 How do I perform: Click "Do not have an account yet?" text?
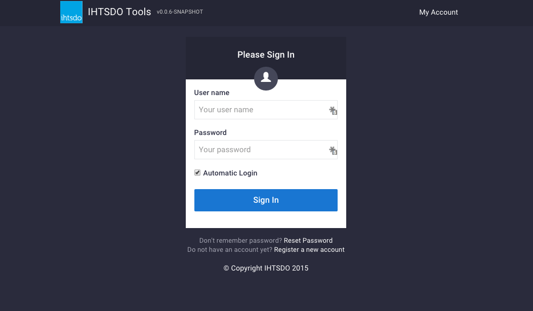[x=230, y=250]
